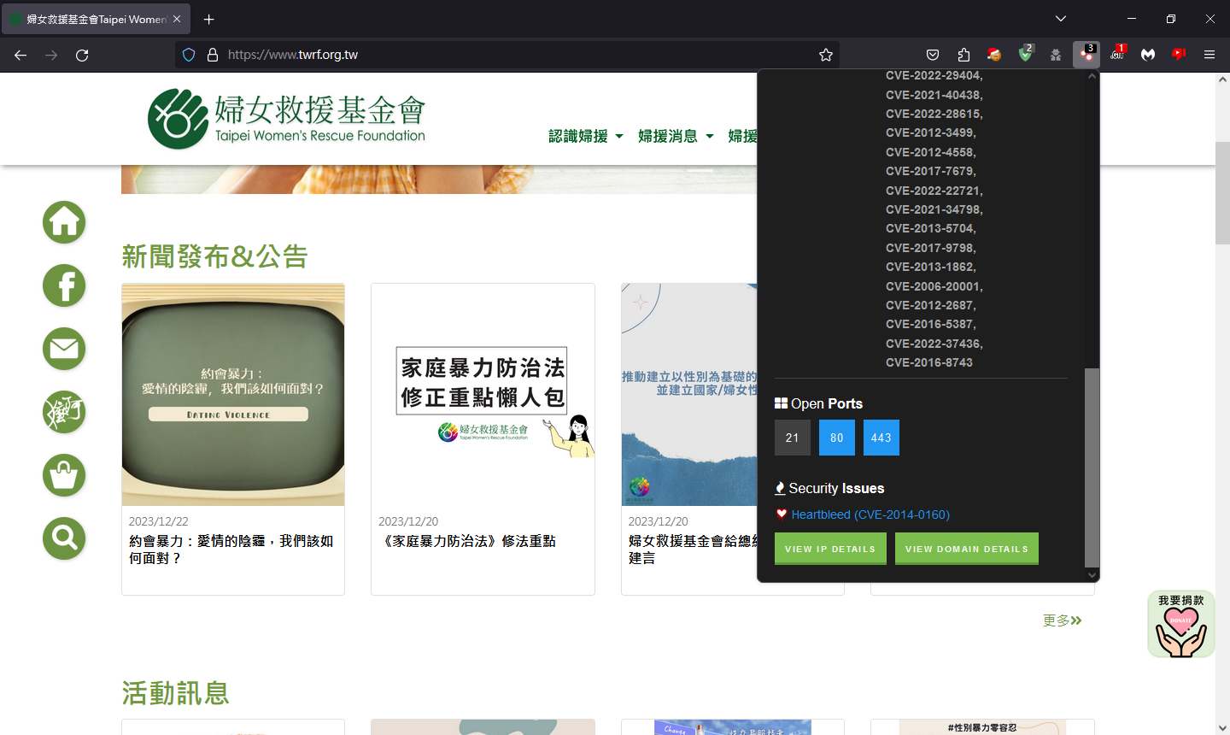Switch to the 婦女救援基金會 browser tab
The image size is (1230, 735).
(x=96, y=19)
